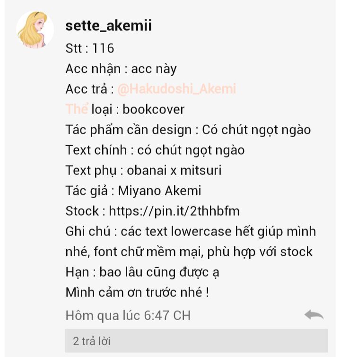
Task: Open the pin.it stock link
Action: click(x=174, y=211)
